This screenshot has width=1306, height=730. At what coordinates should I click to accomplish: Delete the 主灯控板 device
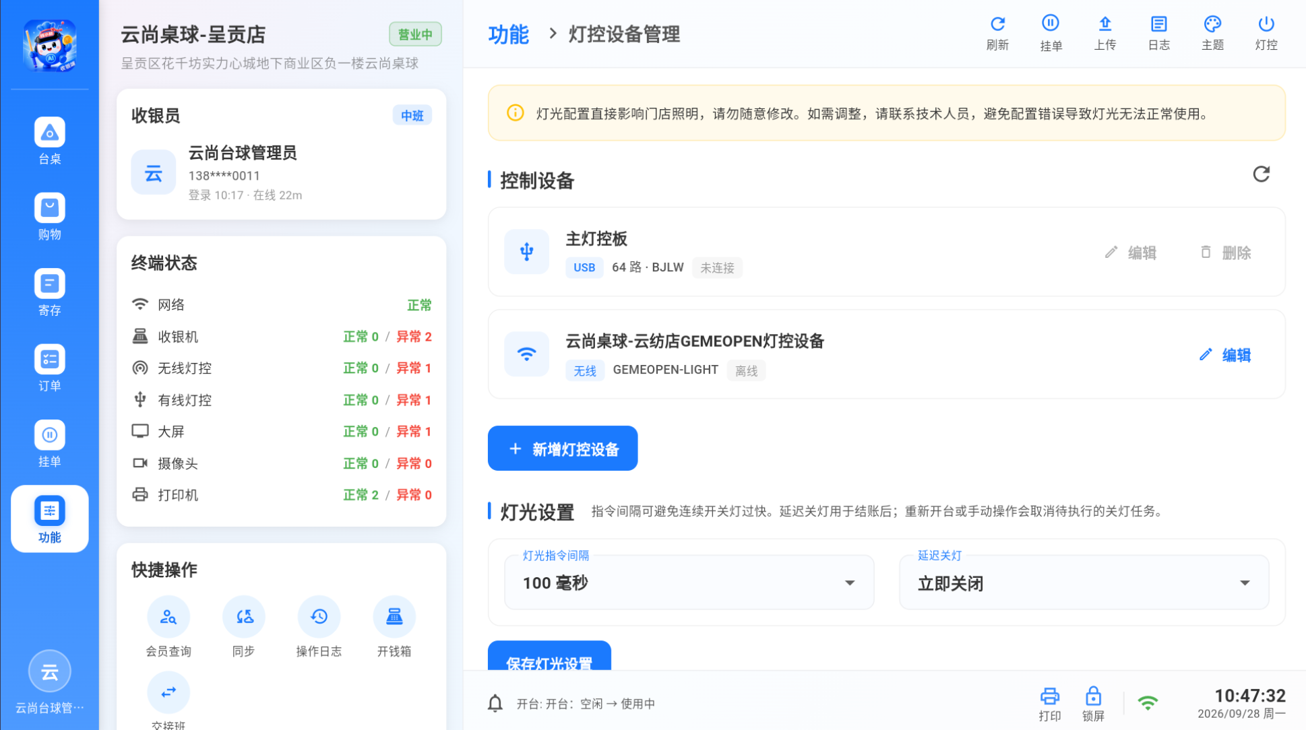pyautogui.click(x=1226, y=253)
